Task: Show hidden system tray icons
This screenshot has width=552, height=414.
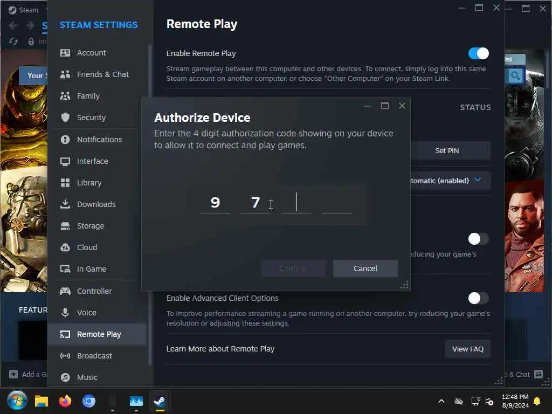Action: [441, 401]
